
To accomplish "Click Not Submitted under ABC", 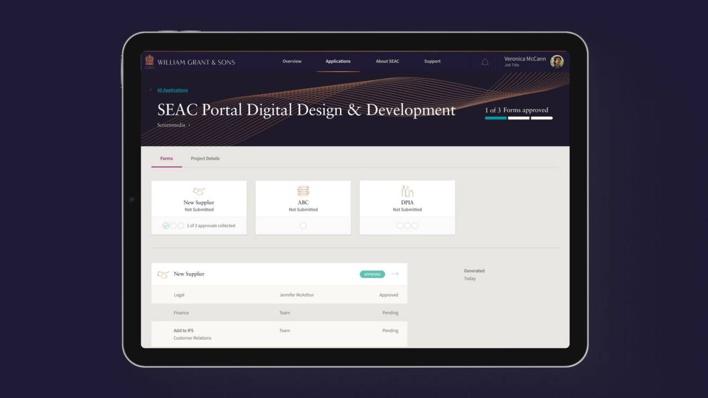I will (x=303, y=210).
